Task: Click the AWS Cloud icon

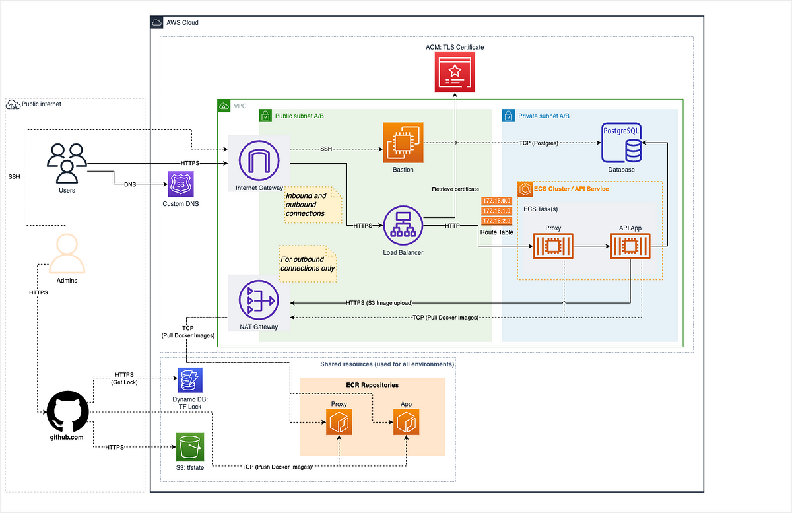Action: tap(157, 22)
